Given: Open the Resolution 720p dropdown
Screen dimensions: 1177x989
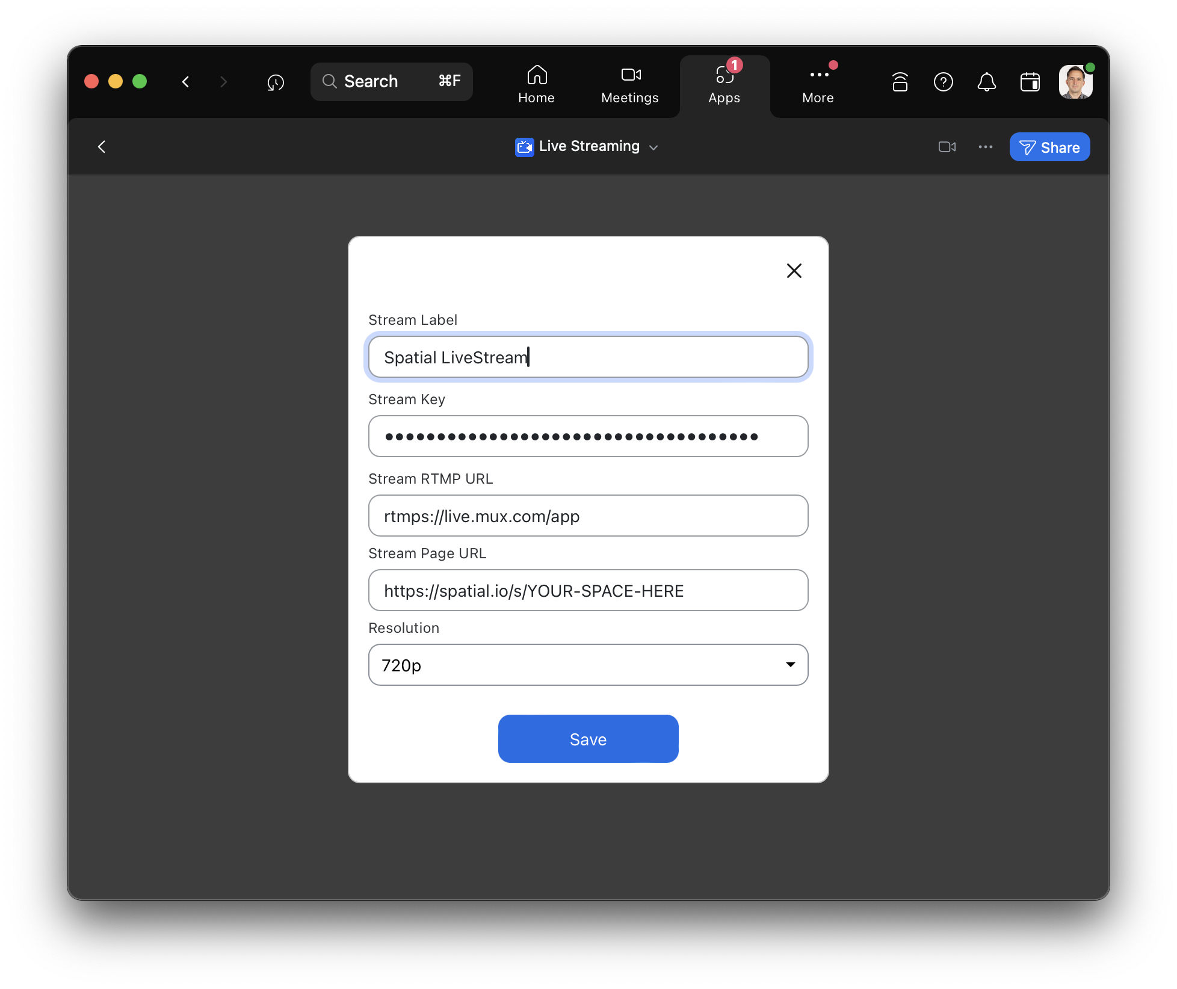Looking at the screenshot, I should tap(588, 665).
